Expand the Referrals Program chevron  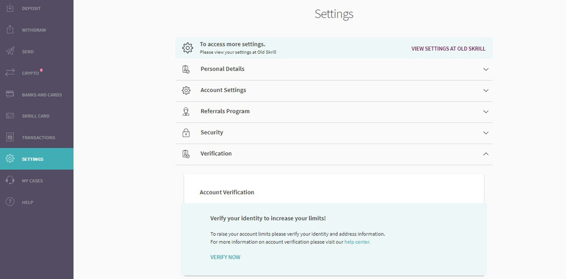486,112
